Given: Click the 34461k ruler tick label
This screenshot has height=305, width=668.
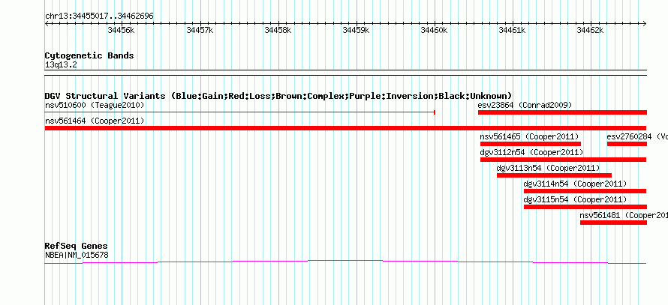Looking at the screenshot, I should 512,30.
